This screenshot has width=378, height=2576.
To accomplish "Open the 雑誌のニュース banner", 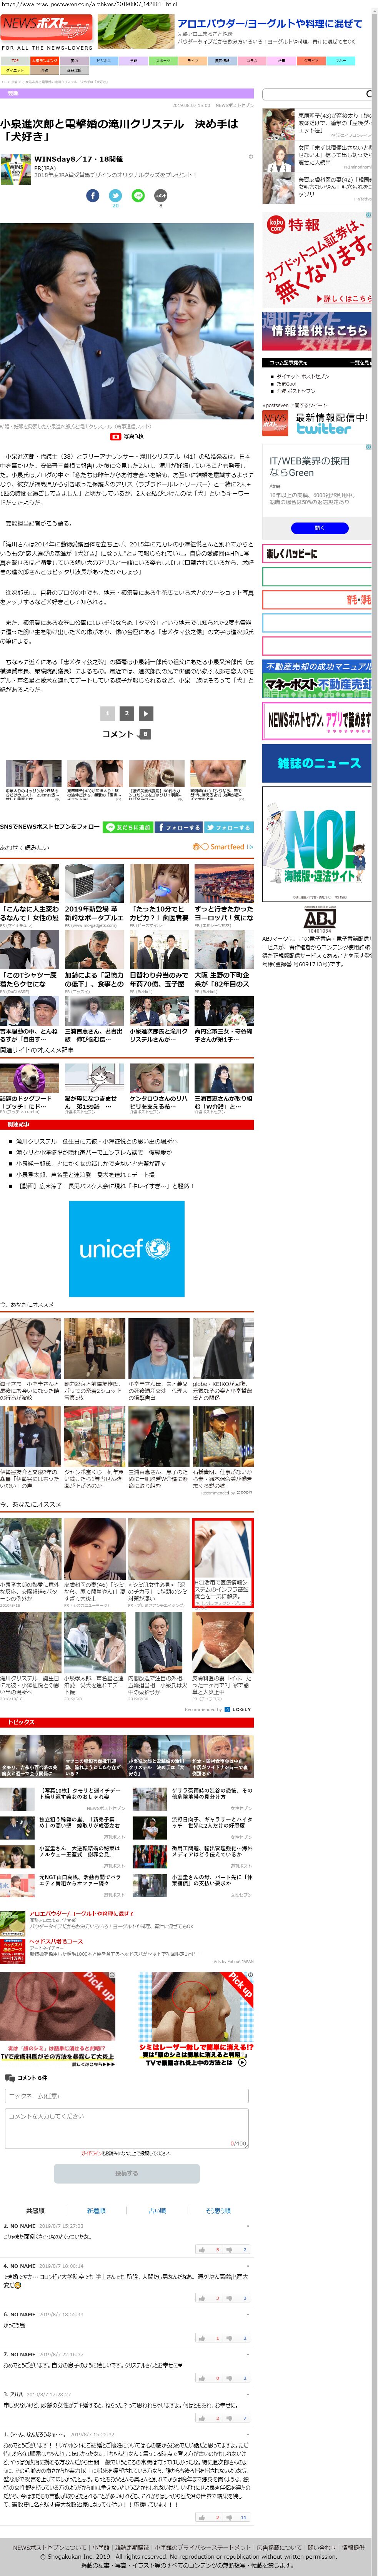I will [317, 763].
